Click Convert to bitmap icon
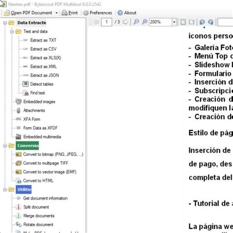This screenshot has width=233, height=233. 19,154
